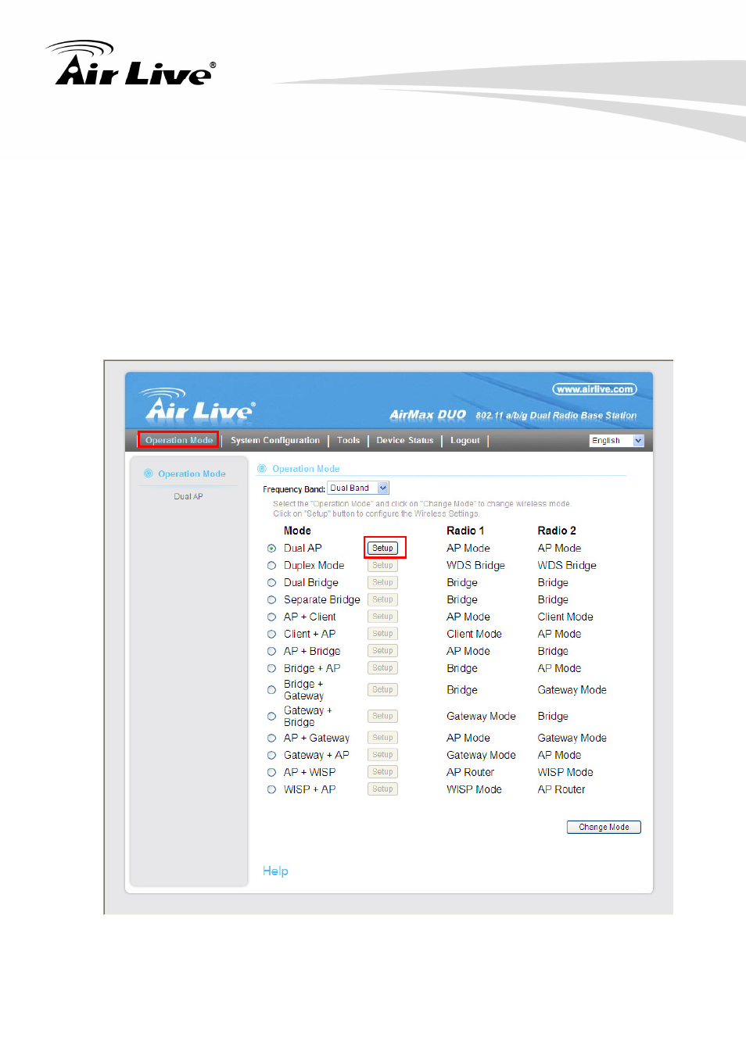Image resolution: width=746 pixels, height=1055 pixels.
Task: Open the Operation Mode menu tab
Action: [x=178, y=440]
